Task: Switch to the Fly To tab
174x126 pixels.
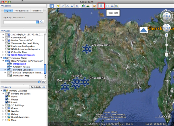Action: (x=8, y=11)
